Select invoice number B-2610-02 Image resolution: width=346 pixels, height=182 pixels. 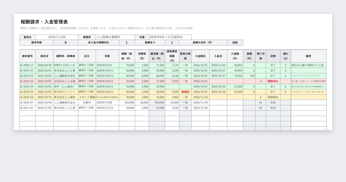click(x=27, y=76)
